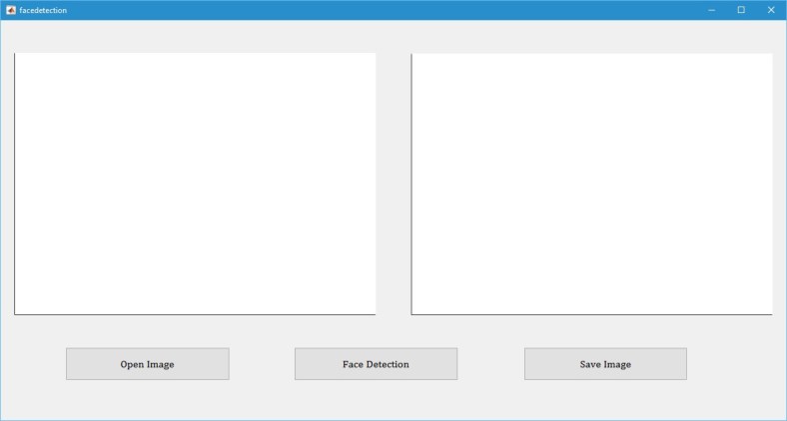This screenshot has width=787, height=421.
Task: Click inside the right blank image axes
Action: tap(592, 184)
